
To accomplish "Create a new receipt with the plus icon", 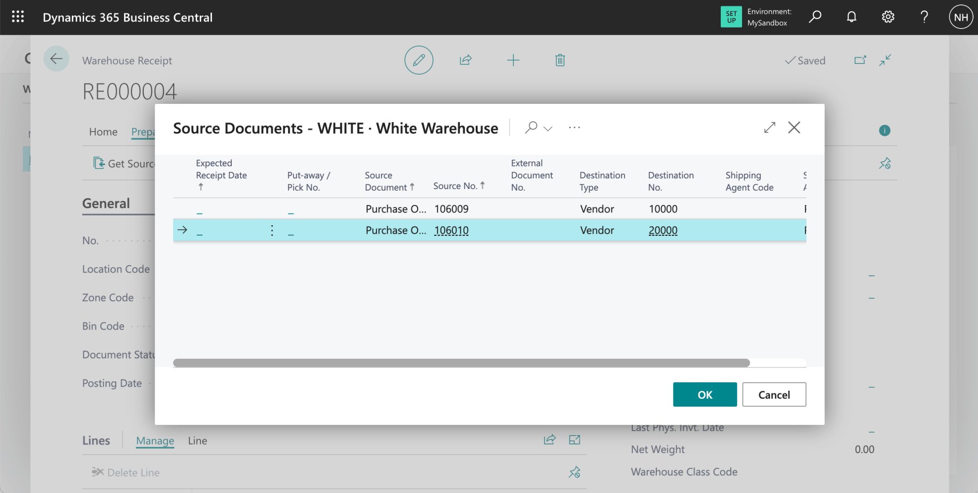I will [513, 60].
